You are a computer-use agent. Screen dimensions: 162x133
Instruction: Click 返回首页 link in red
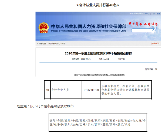[x=155, y=43]
